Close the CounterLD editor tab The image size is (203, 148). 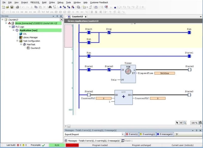(x=86, y=17)
